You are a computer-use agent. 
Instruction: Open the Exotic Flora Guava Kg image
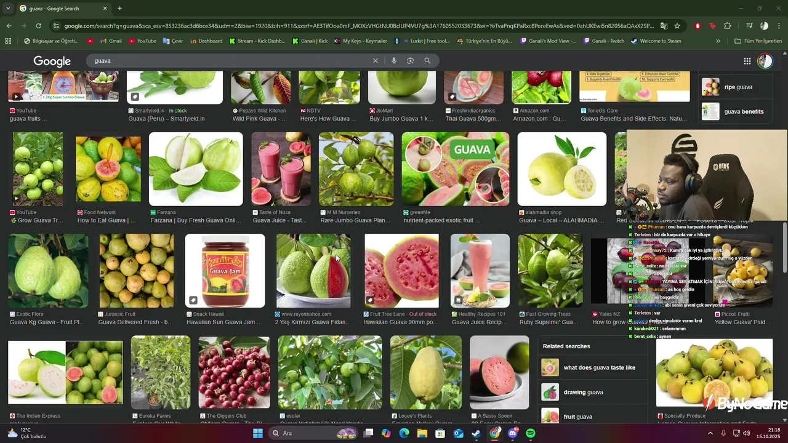(48, 271)
